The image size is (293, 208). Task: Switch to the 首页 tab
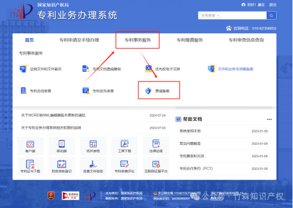(x=29, y=40)
